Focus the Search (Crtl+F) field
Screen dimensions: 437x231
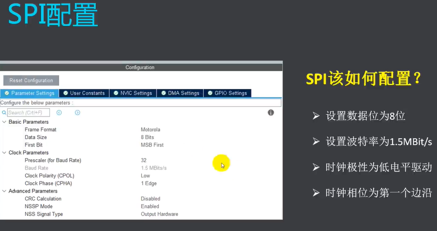point(29,113)
